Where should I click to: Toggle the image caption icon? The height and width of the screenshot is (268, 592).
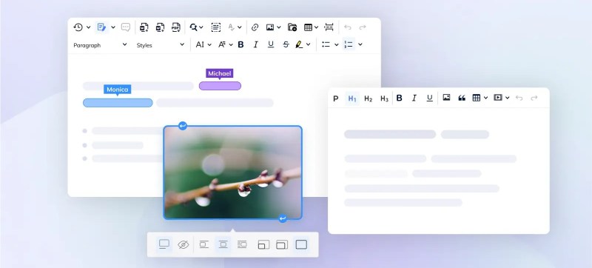[164, 244]
